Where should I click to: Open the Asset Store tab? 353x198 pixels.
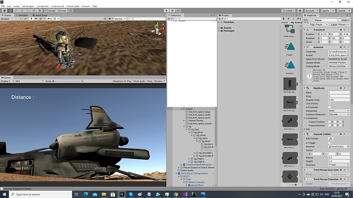pos(40,15)
